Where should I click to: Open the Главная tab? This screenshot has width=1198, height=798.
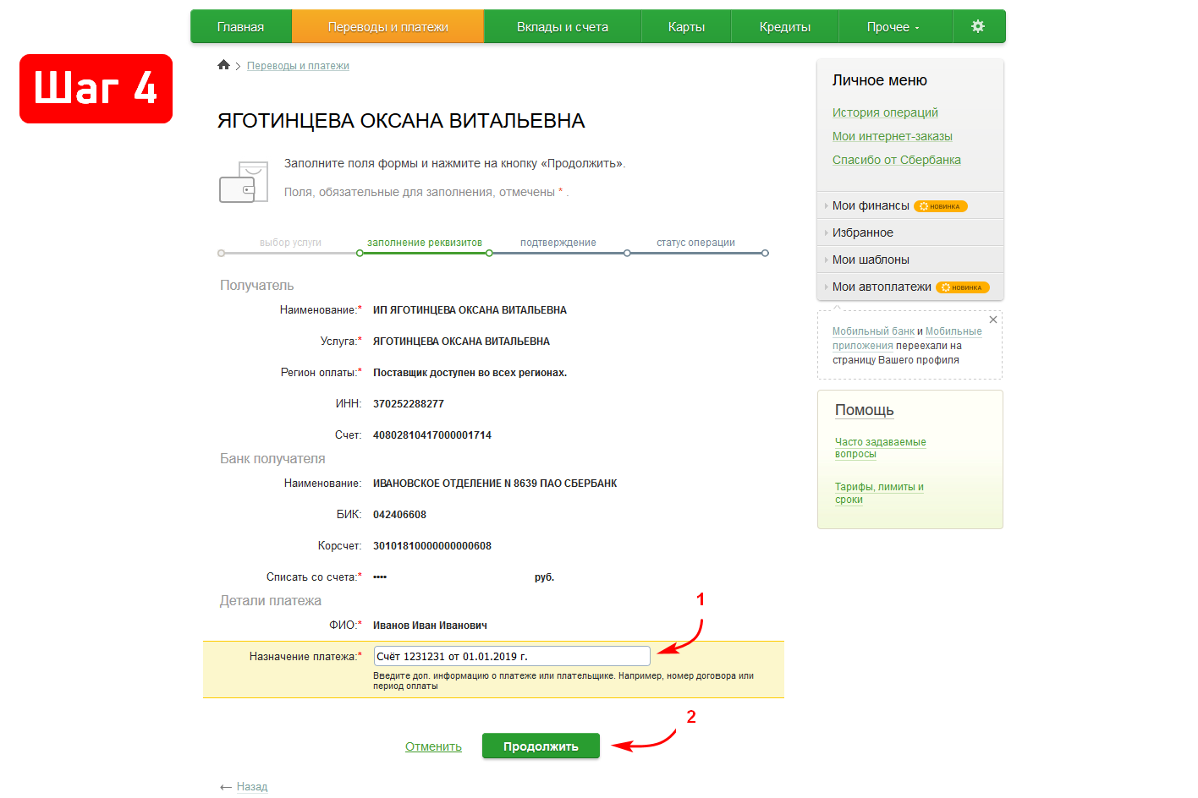tap(240, 27)
